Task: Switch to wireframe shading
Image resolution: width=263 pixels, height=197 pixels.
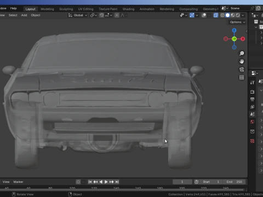Action: point(222,15)
